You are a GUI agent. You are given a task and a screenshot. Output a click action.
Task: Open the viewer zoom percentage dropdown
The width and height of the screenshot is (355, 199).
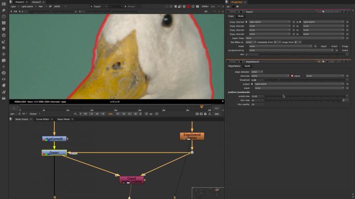(206, 6)
